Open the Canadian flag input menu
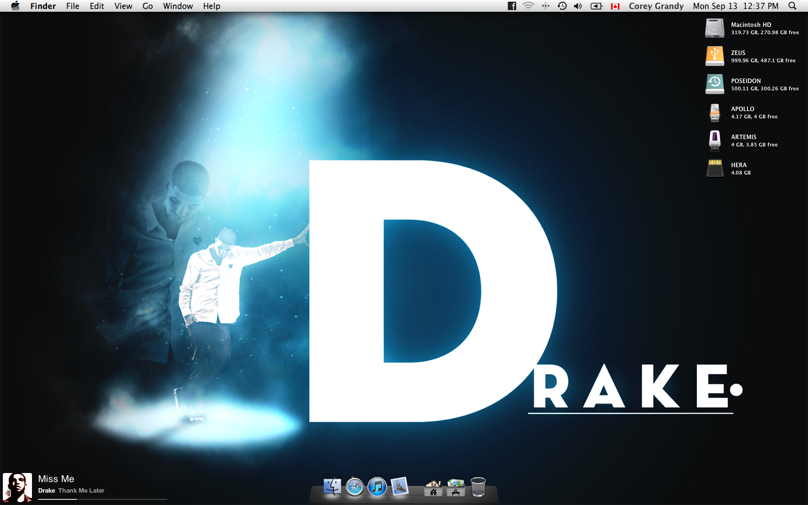808x505 pixels. (x=616, y=6)
